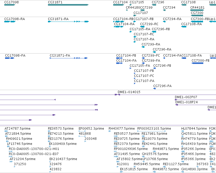Select the CG31871-RA transcript line
The width and height of the screenshot is (216, 173).
[x=68, y=22]
